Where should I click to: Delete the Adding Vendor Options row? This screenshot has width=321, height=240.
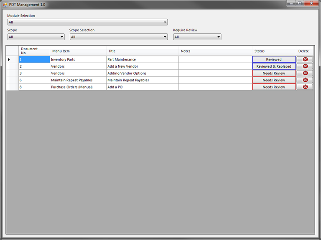coord(305,73)
